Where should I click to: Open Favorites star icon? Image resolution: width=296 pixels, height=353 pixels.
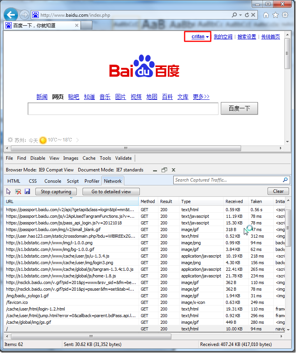point(275,15)
